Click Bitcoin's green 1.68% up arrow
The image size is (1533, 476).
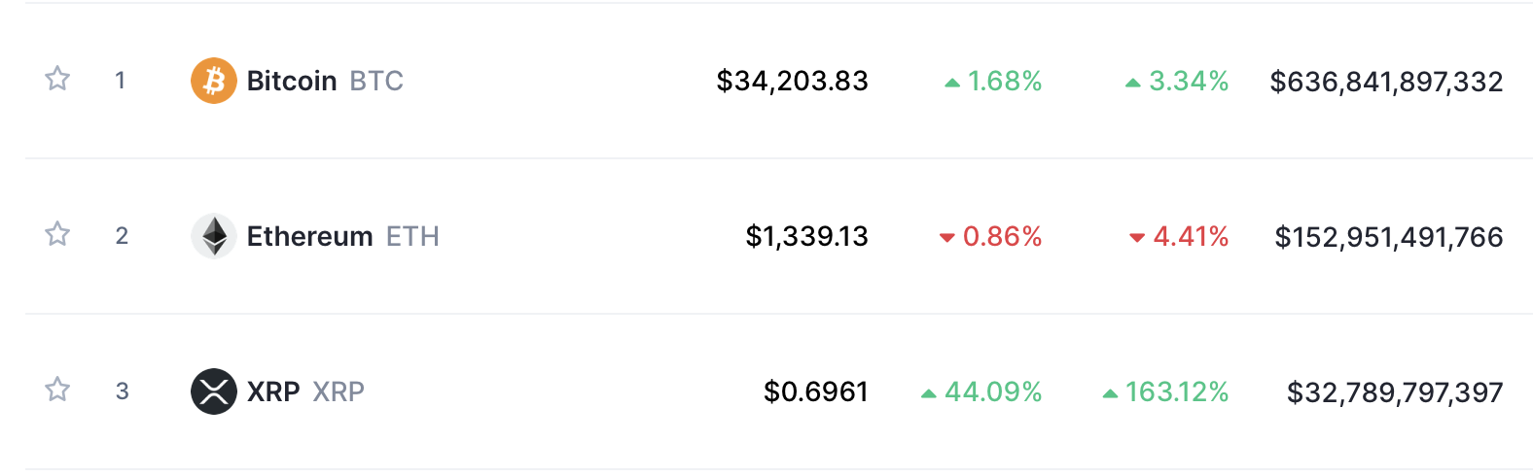[952, 83]
